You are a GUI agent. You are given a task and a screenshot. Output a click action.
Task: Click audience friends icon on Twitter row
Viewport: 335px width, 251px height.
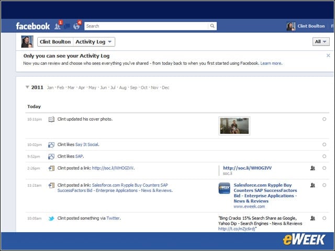(312, 219)
